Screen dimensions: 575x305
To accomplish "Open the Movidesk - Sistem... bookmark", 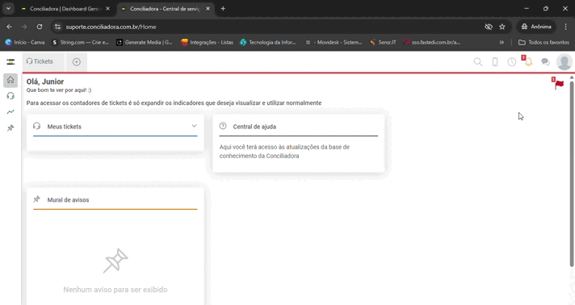I will pyautogui.click(x=334, y=43).
